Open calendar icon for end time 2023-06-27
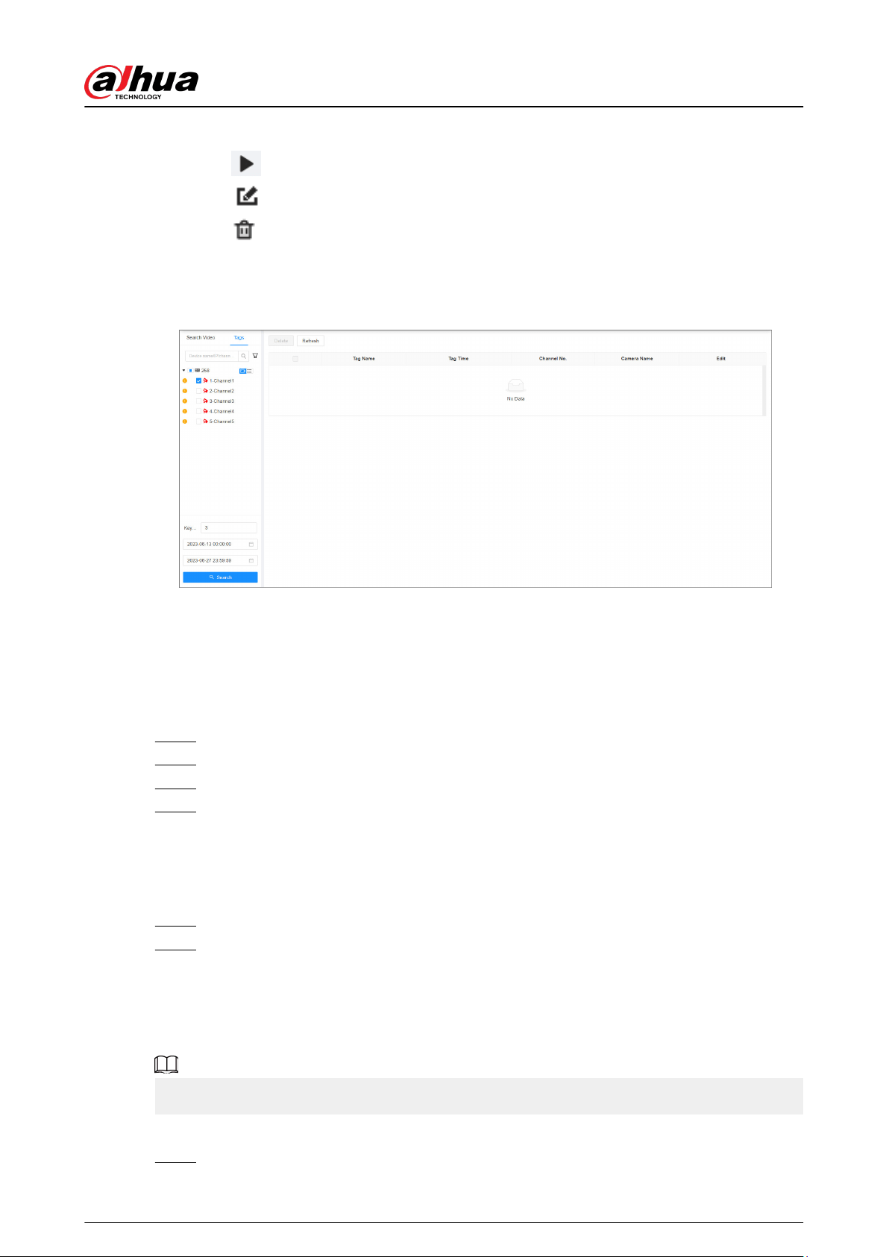 pos(251,560)
